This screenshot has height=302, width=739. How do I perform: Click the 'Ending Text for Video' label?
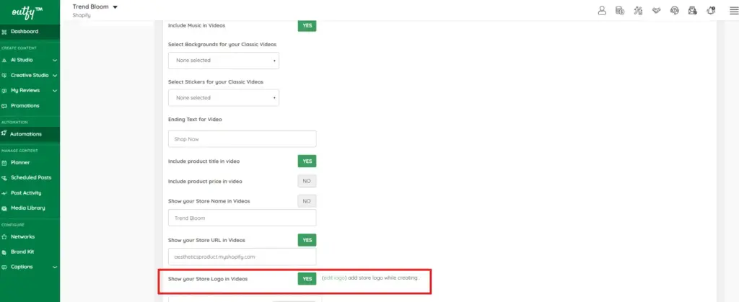pyautogui.click(x=195, y=120)
